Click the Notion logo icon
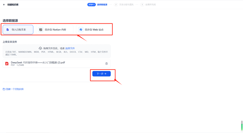Image resolution: width=243 pixels, height=133 pixels. 41,30
